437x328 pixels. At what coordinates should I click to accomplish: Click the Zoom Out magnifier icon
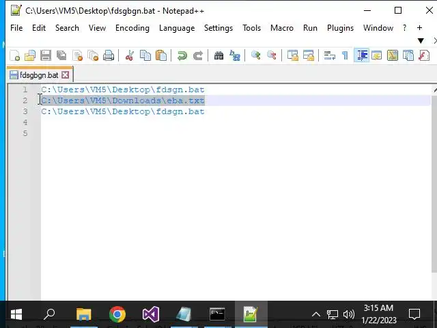tap(272, 55)
